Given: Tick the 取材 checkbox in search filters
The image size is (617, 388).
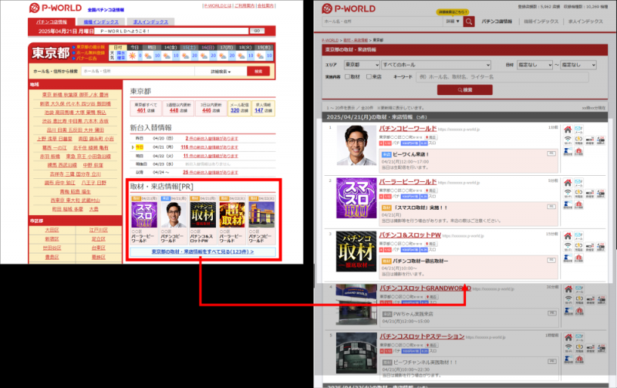Looking at the screenshot, I should tap(348, 76).
